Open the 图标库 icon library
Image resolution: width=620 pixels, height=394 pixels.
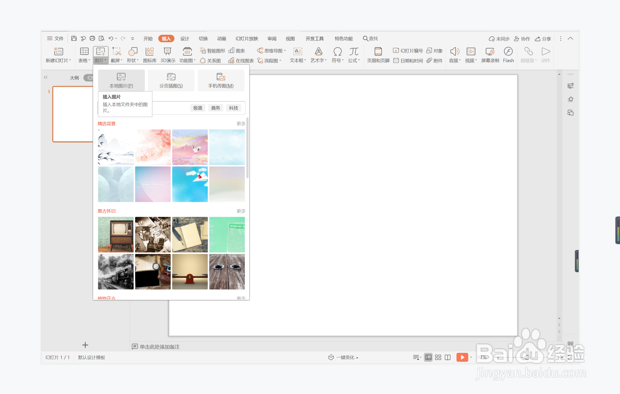tap(150, 55)
